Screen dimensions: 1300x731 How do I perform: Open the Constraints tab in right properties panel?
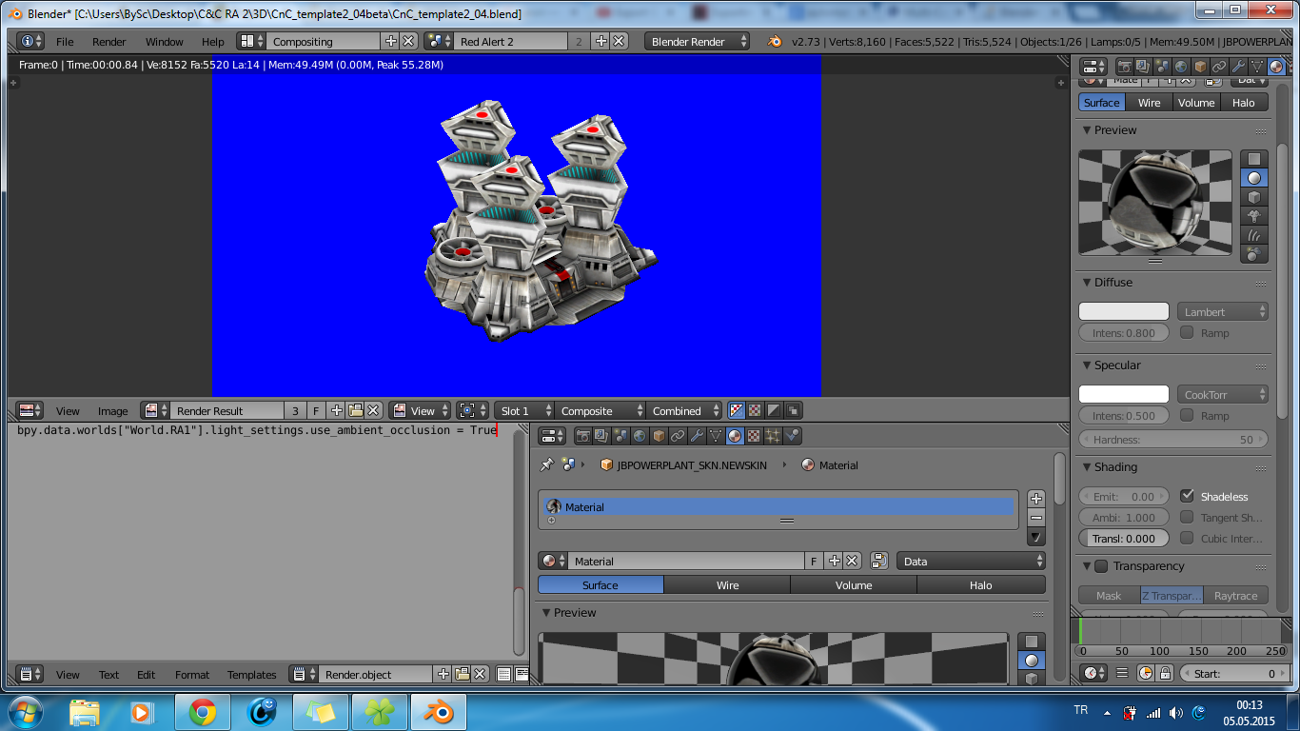(1219, 67)
